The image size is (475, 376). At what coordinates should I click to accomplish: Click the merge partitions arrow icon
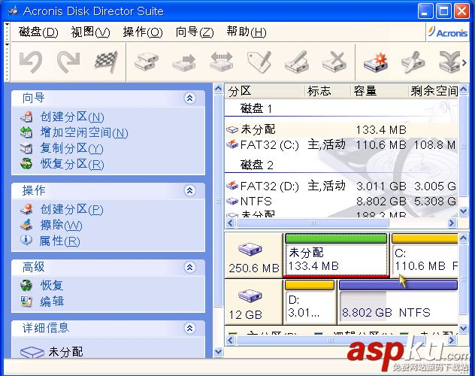[449, 62]
